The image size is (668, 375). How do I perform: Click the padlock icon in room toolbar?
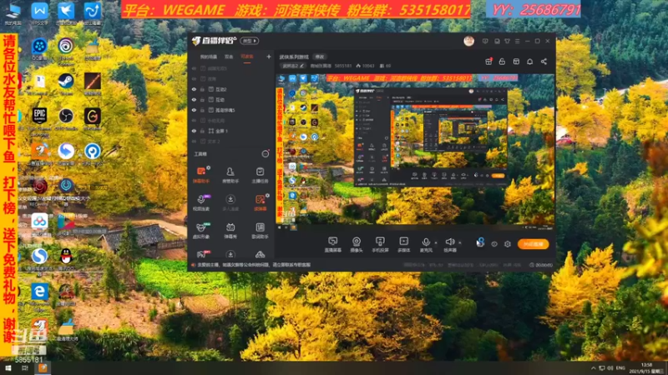pyautogui.click(x=502, y=62)
